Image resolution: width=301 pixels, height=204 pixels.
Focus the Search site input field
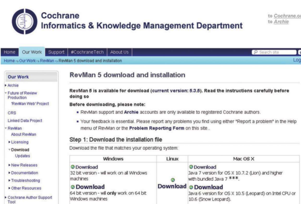tap(274, 52)
